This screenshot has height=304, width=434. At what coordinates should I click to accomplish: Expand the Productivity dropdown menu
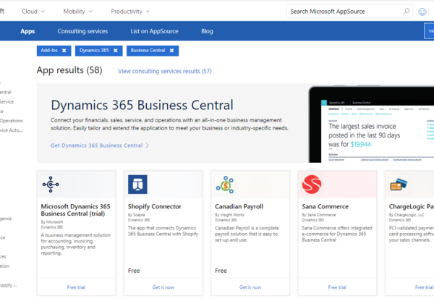pyautogui.click(x=130, y=12)
